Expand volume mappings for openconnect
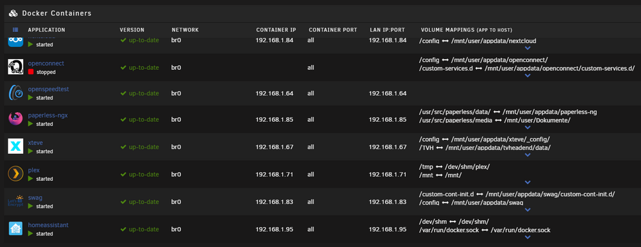 point(528,76)
